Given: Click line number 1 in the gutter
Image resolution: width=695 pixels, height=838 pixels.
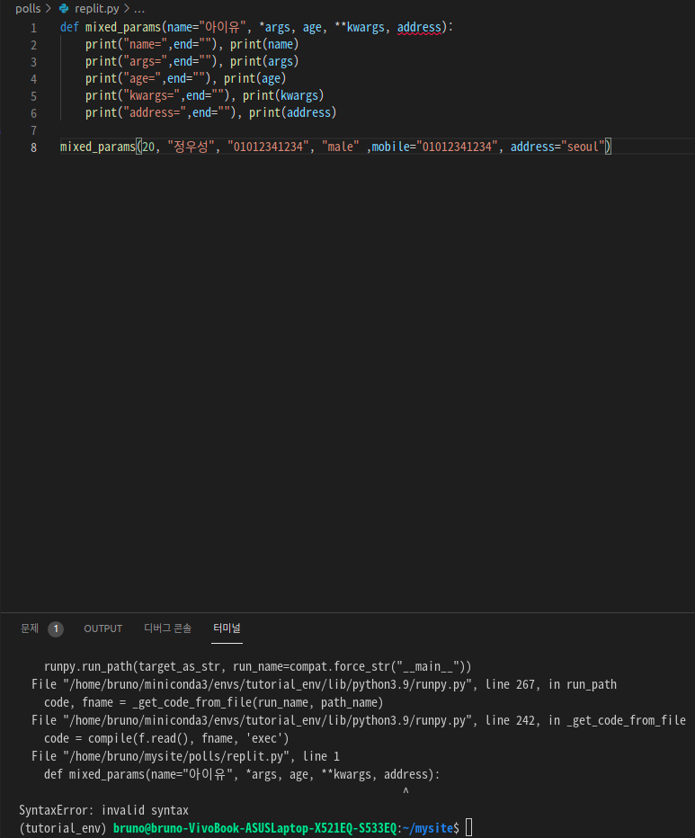Looking at the screenshot, I should [33, 28].
